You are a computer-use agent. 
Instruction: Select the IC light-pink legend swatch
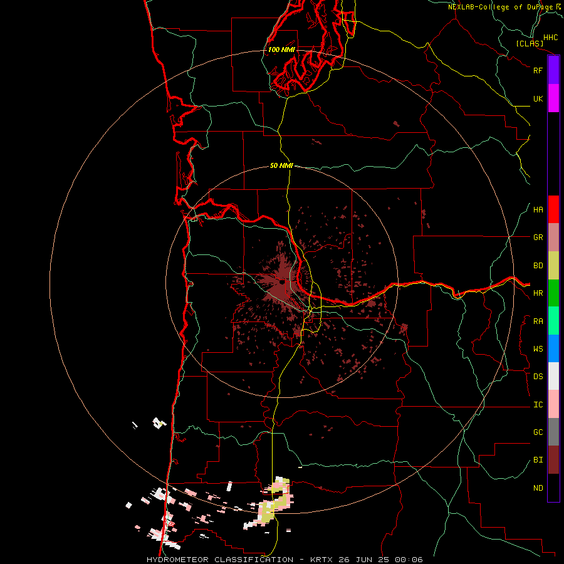(553, 404)
